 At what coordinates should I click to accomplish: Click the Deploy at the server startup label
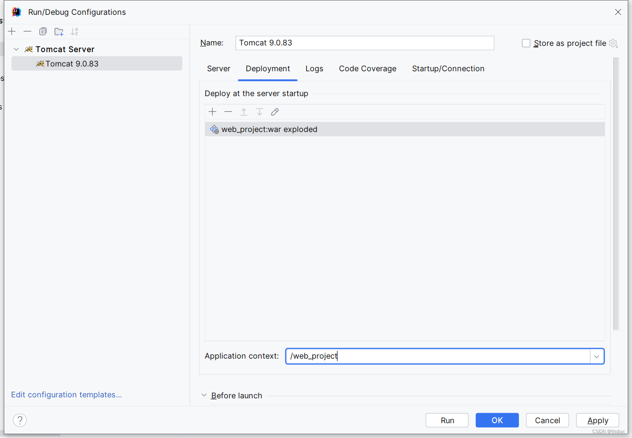pos(256,93)
